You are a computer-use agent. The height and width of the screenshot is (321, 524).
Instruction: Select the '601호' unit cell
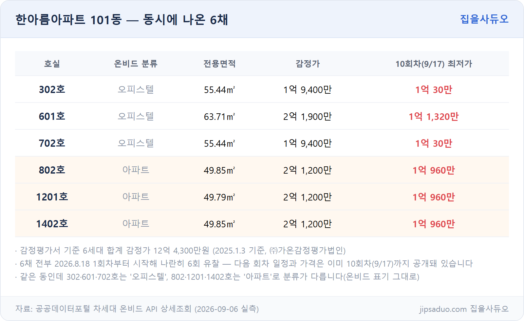click(x=52, y=116)
